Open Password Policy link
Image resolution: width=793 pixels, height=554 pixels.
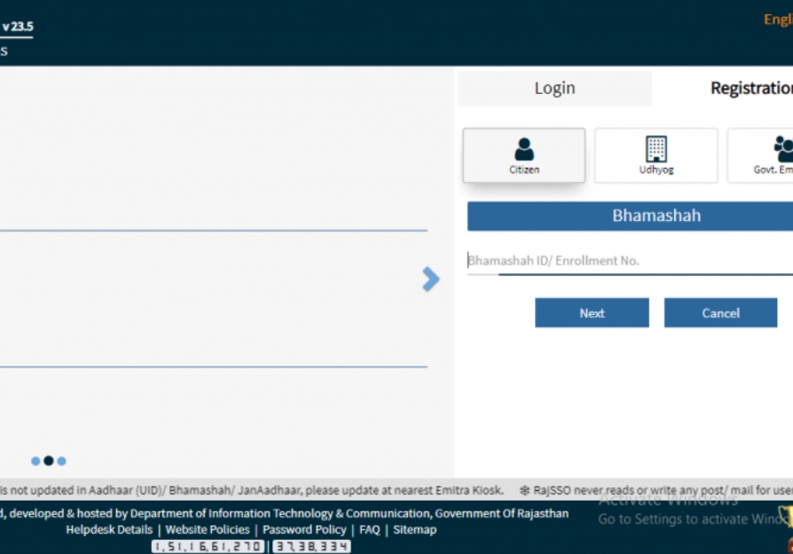pos(304,530)
